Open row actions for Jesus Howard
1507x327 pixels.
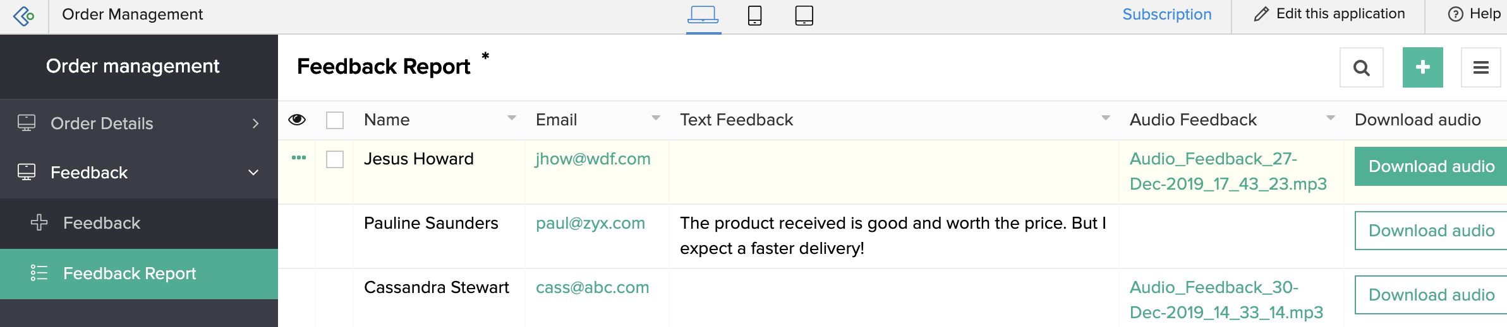click(299, 158)
